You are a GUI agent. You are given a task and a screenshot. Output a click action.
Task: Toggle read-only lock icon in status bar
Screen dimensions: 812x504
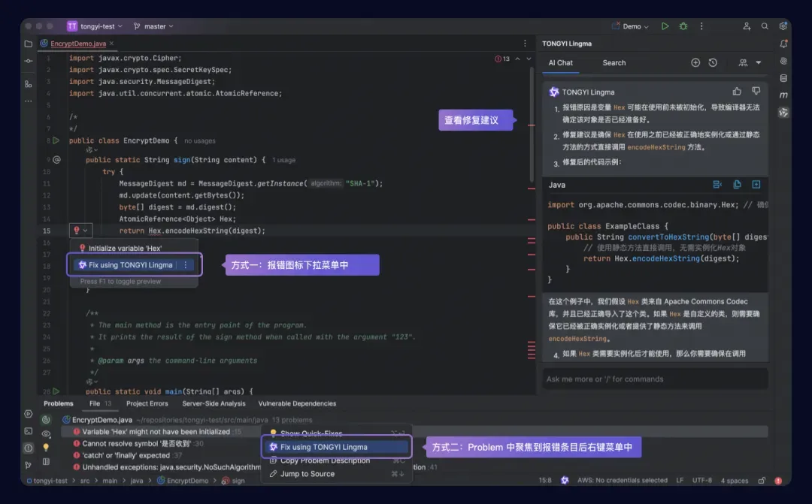(x=762, y=480)
